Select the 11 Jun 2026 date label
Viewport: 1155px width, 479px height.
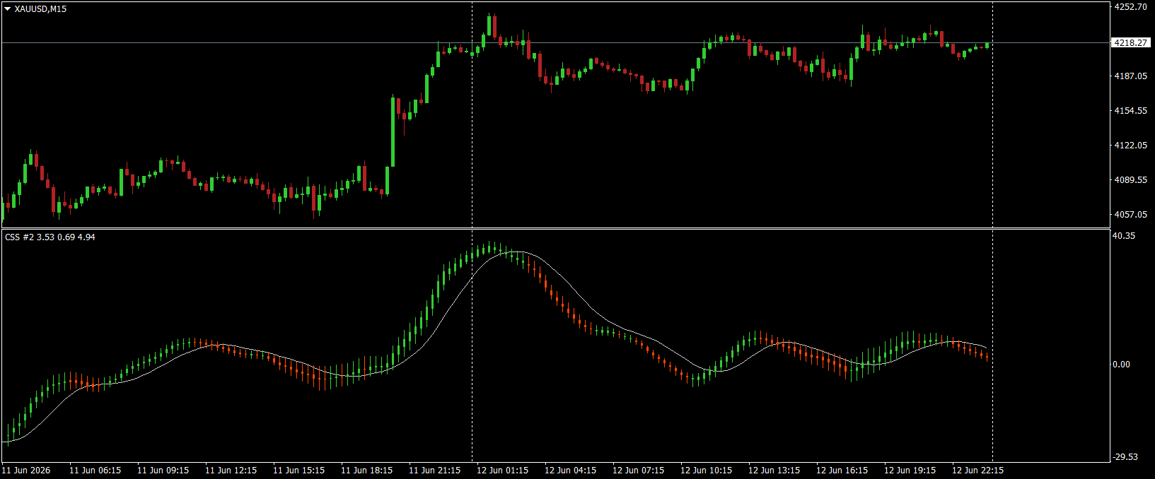click(x=26, y=471)
